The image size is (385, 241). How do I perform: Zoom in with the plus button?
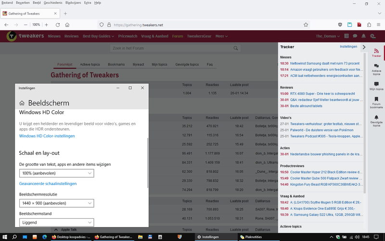(46, 25)
